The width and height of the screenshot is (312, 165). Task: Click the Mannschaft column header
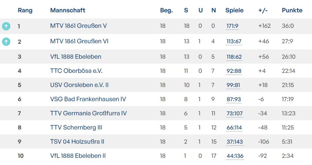[68, 10]
